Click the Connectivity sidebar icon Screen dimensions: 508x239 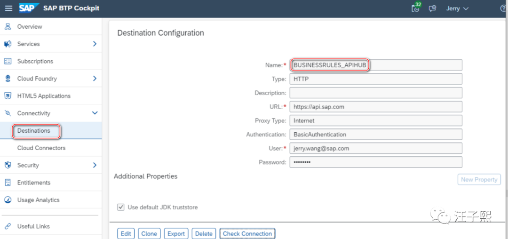[8, 113]
